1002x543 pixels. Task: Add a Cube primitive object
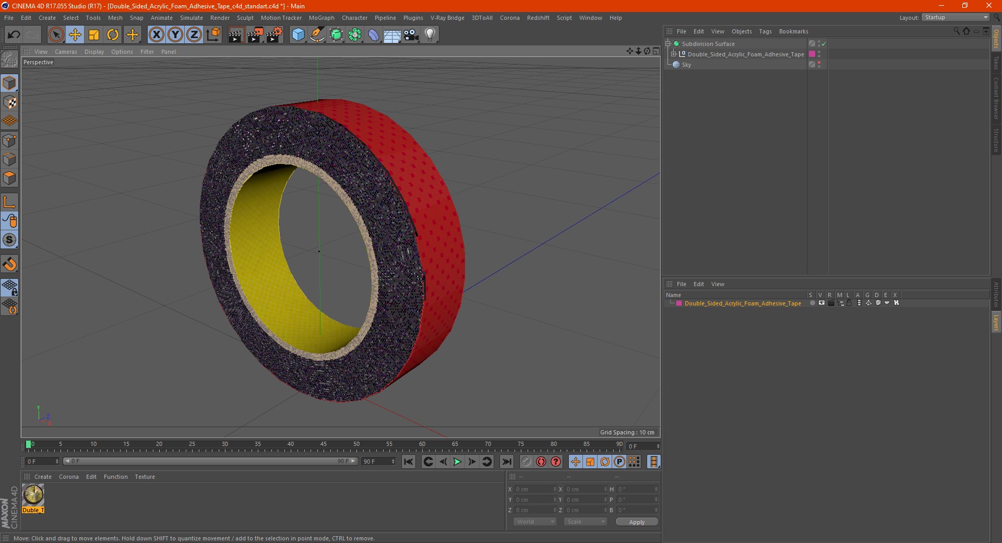(x=298, y=35)
